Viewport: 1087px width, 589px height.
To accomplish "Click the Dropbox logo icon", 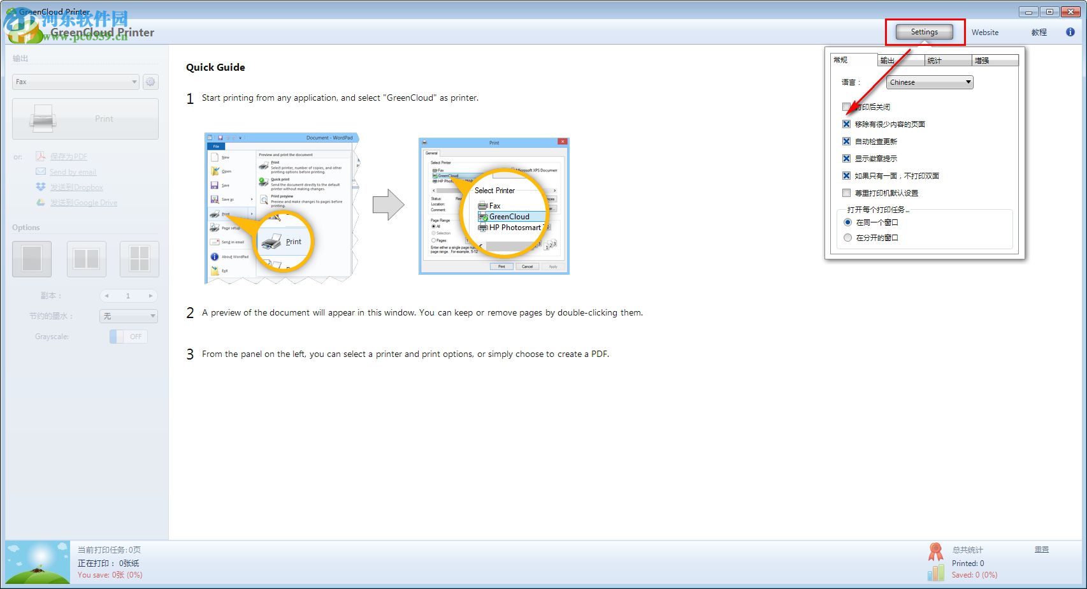I will coord(40,187).
